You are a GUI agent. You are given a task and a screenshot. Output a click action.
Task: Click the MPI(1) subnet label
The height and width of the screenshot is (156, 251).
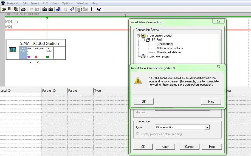(11, 22)
